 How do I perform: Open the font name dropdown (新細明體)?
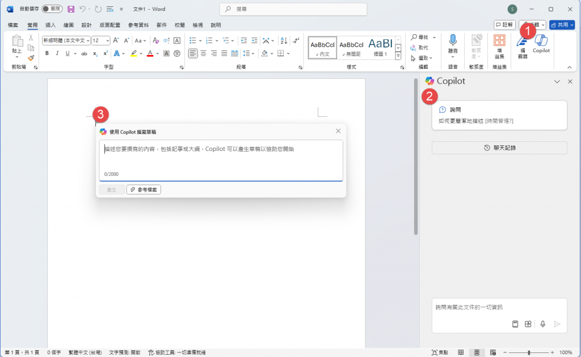click(88, 40)
